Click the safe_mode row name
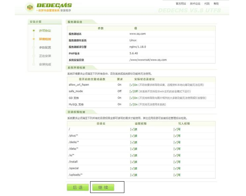Image resolution: width=246 pixels, height=196 pixels. 76,91
